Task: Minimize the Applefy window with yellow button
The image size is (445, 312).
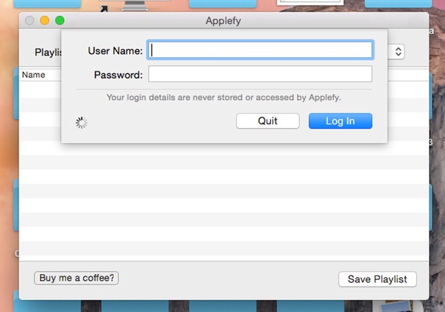Action: tap(45, 20)
